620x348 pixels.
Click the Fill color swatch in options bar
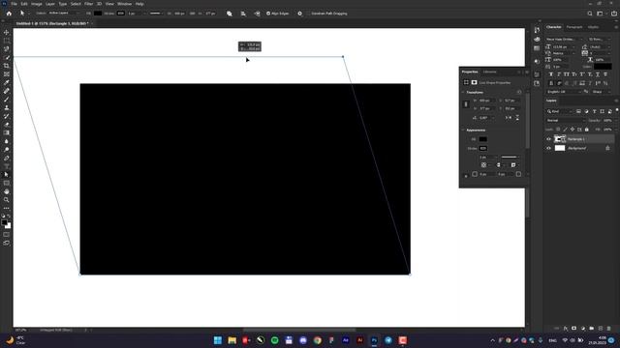pyautogui.click(x=98, y=13)
